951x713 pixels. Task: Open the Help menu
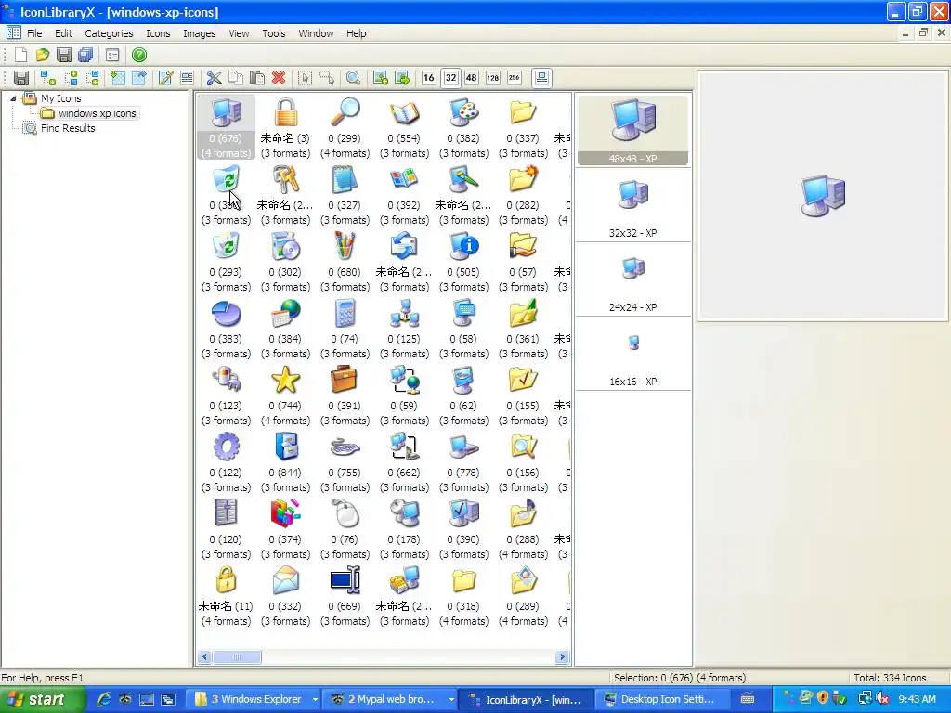point(356,33)
